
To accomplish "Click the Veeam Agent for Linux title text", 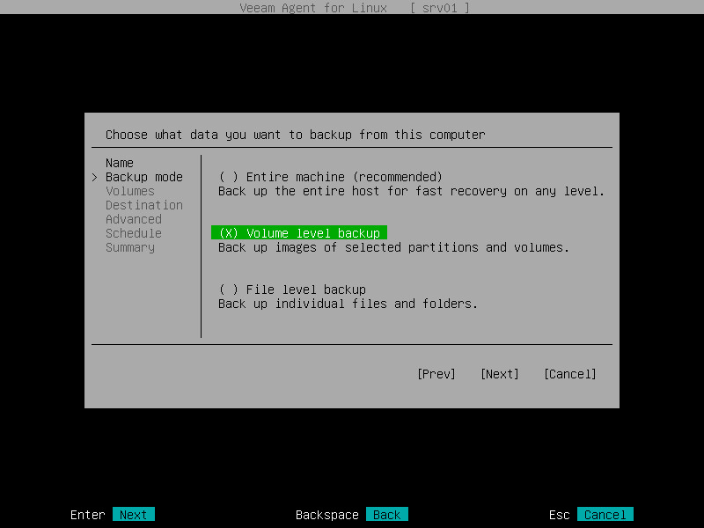I will tap(313, 8).
